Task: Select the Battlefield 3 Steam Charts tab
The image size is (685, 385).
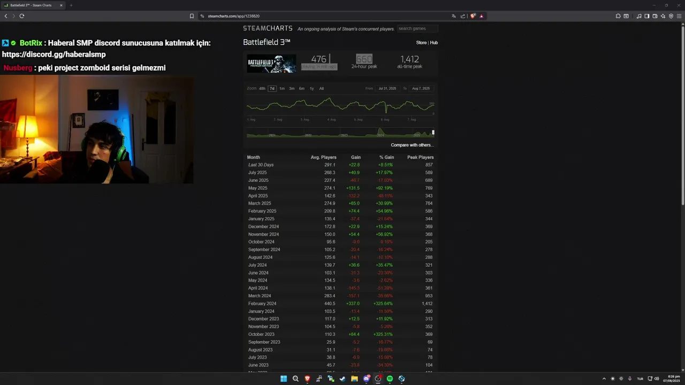Action: 33,5
